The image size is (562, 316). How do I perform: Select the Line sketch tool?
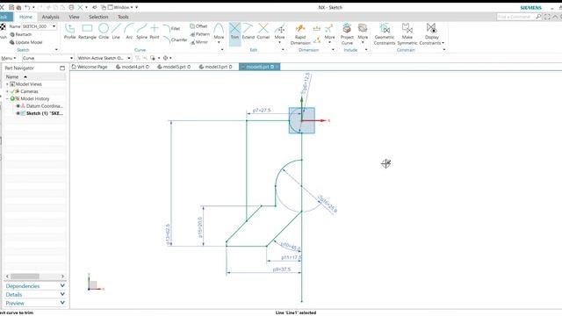click(116, 32)
